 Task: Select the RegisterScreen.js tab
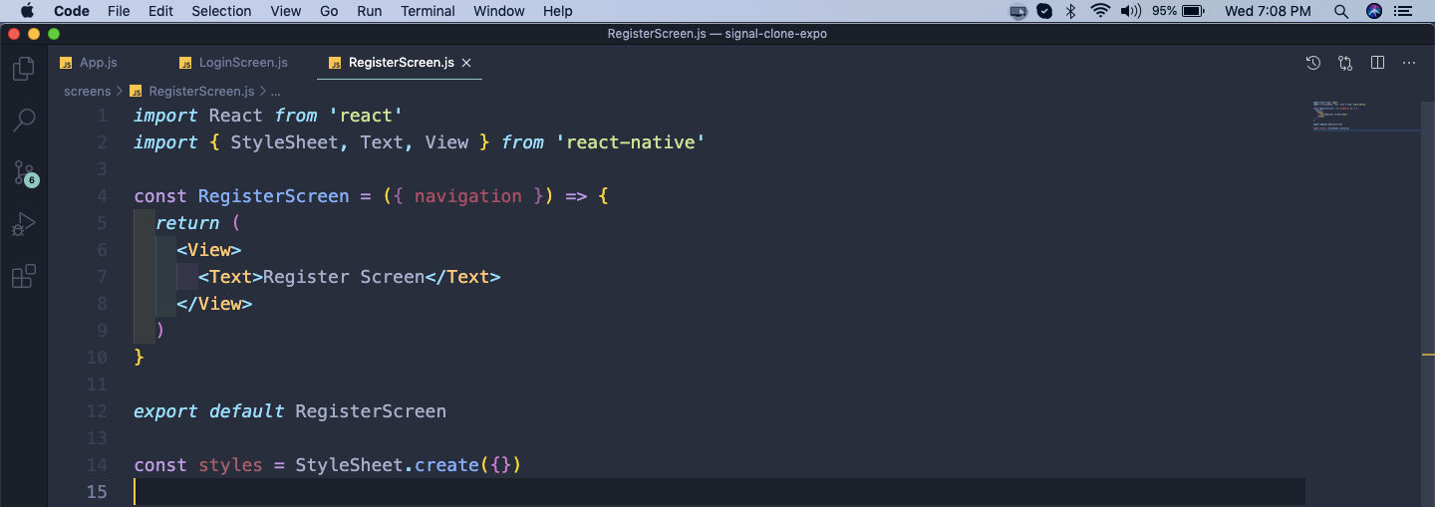(x=401, y=63)
